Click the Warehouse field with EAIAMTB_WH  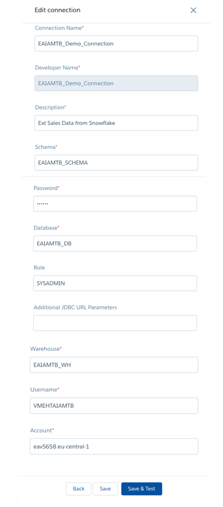pyautogui.click(x=114, y=365)
